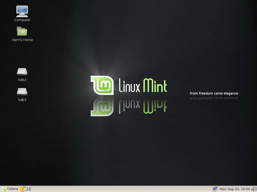
Task: Click the blue-framed launcher beside the notes icon
Action: (x=29, y=189)
